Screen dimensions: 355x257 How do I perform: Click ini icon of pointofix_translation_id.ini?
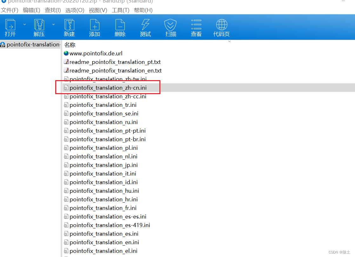coord(66,182)
